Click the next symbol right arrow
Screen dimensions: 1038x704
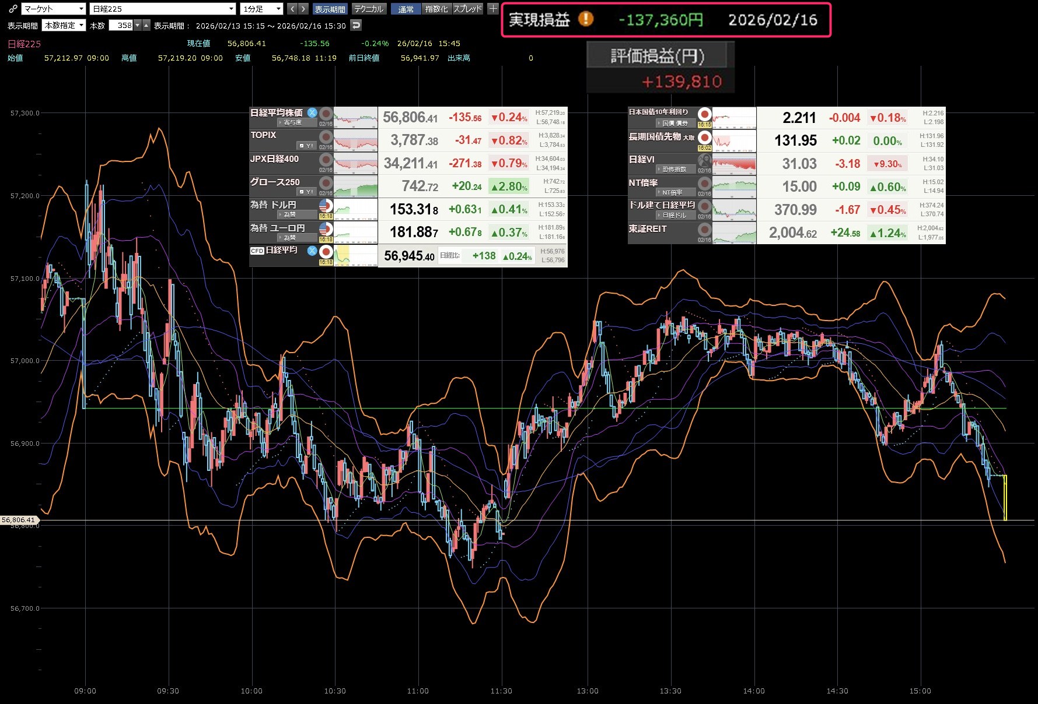303,9
